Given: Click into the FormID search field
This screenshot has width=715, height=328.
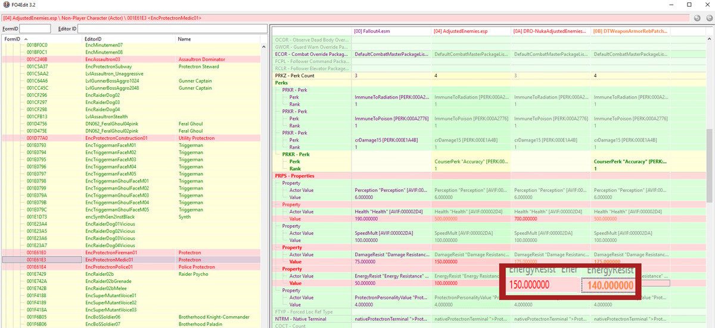Looking at the screenshot, I should click(35, 29).
